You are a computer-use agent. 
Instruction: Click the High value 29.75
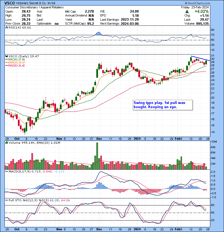point(26,16)
